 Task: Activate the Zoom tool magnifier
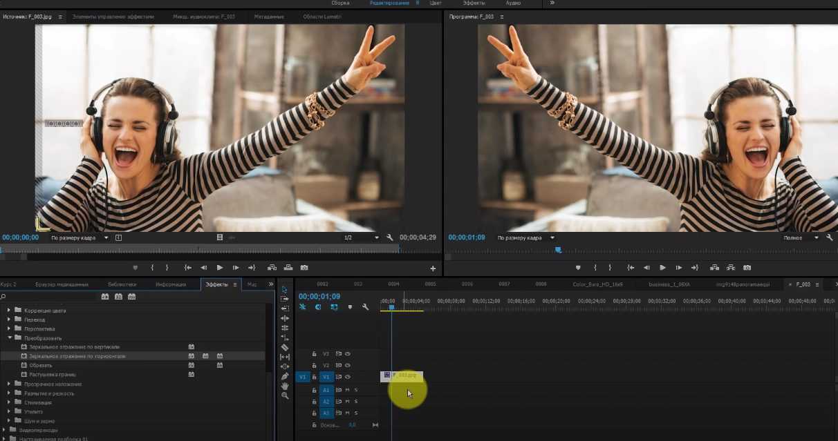(285, 395)
